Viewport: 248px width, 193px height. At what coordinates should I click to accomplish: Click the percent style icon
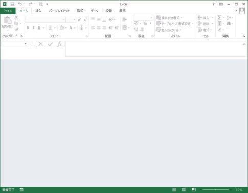145,24
